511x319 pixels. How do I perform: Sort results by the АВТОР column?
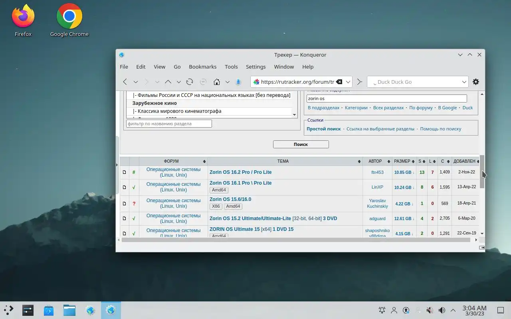tap(377, 161)
